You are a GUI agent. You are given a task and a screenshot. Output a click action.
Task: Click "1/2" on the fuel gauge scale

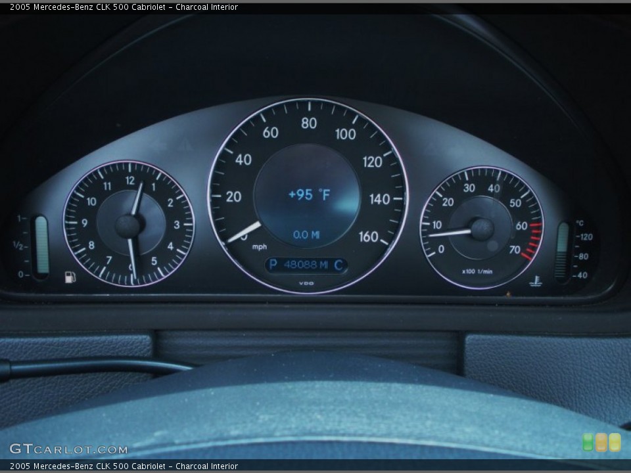18,245
